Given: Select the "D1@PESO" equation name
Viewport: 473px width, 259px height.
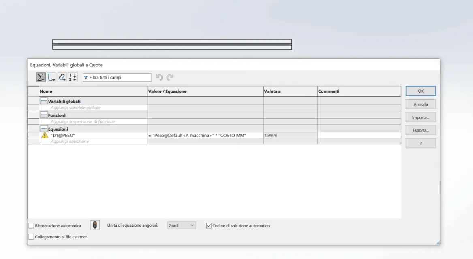Looking at the screenshot, I should pyautogui.click(x=63, y=135).
